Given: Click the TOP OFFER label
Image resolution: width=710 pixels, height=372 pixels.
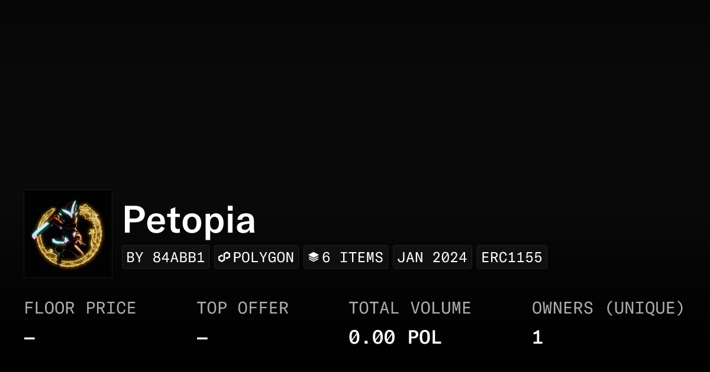Looking at the screenshot, I should (243, 308).
